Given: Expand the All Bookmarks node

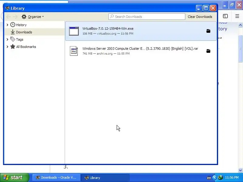Looking at the screenshot, I should click(x=7, y=47).
